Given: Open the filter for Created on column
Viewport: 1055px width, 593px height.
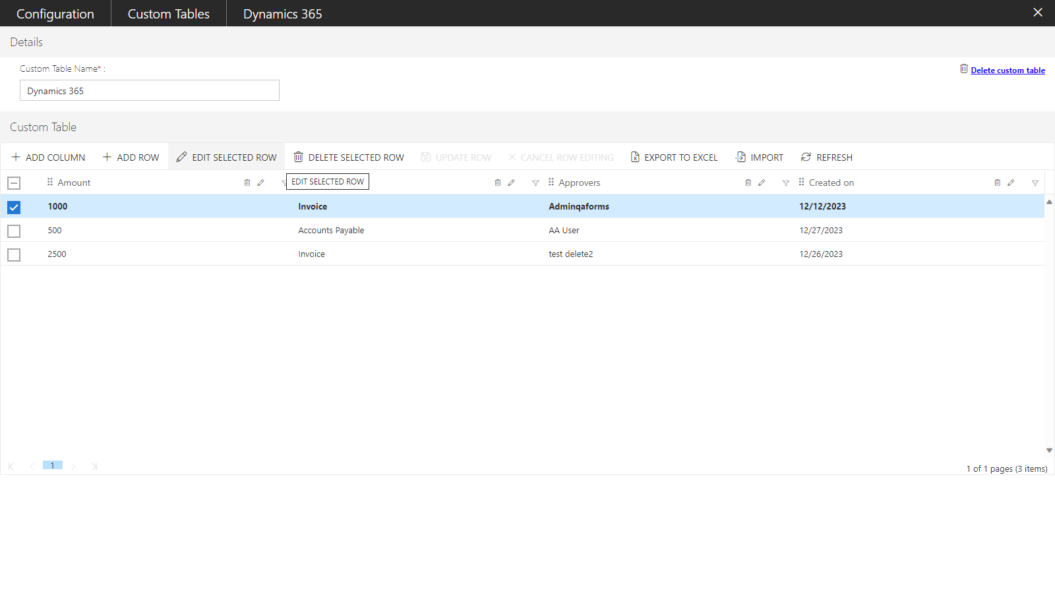Looking at the screenshot, I should (x=1035, y=183).
